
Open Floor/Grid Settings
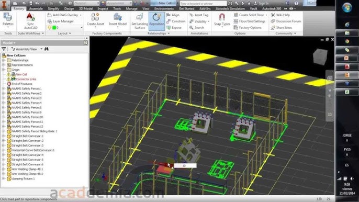[249, 21]
